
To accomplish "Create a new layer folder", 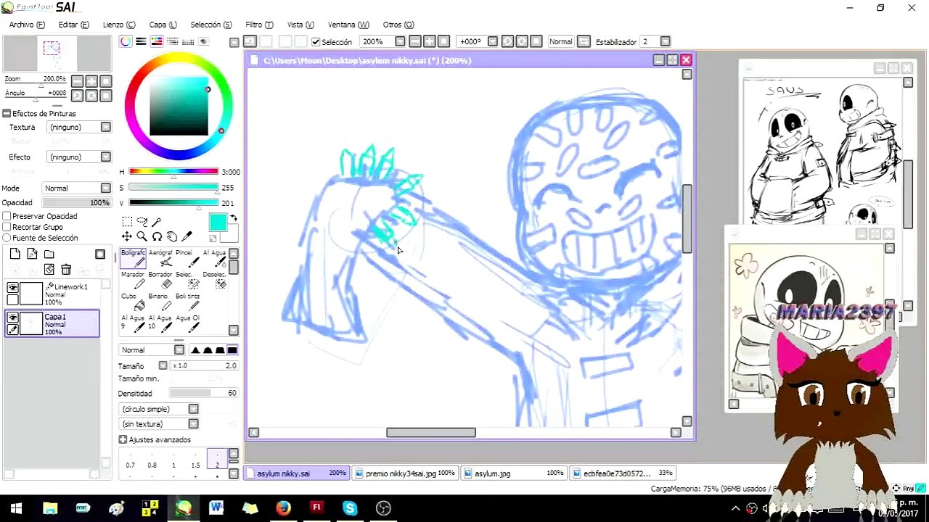I will click(49, 254).
